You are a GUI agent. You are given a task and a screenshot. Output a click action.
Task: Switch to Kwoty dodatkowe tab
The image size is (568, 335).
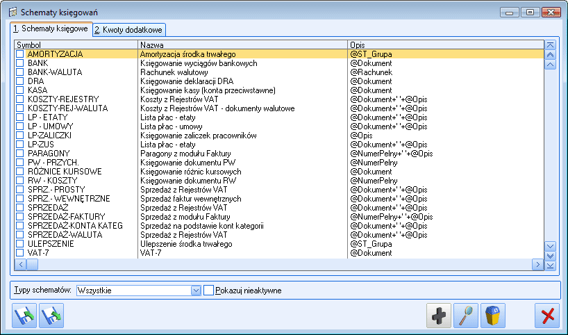point(128,30)
